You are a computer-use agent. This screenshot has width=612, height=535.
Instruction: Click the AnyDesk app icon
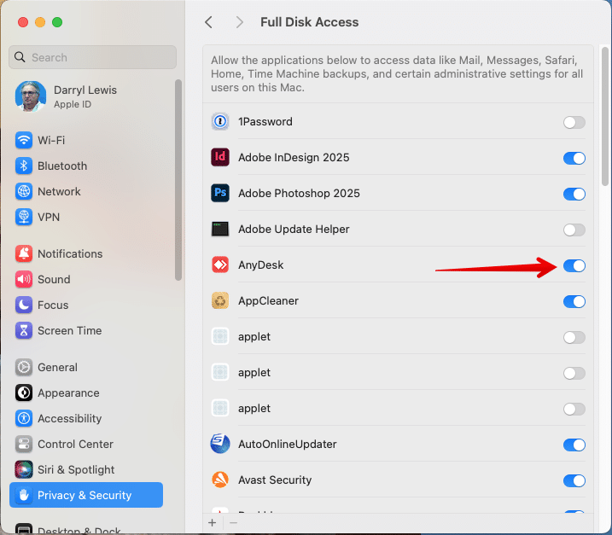tap(220, 265)
